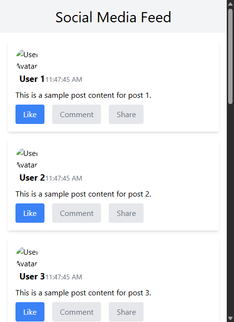Select the User 1 username
This screenshot has width=234, height=322.
(32, 79)
